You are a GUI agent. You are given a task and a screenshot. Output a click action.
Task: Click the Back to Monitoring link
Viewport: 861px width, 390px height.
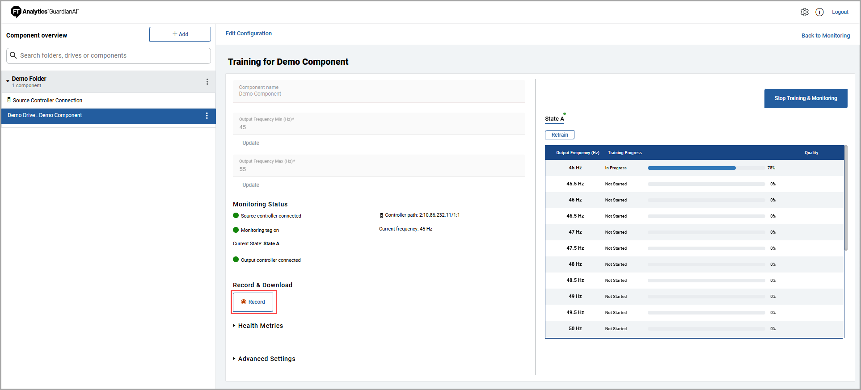tap(825, 36)
